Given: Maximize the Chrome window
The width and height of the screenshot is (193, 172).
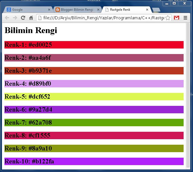Looking at the screenshot, I should click(174, 3).
